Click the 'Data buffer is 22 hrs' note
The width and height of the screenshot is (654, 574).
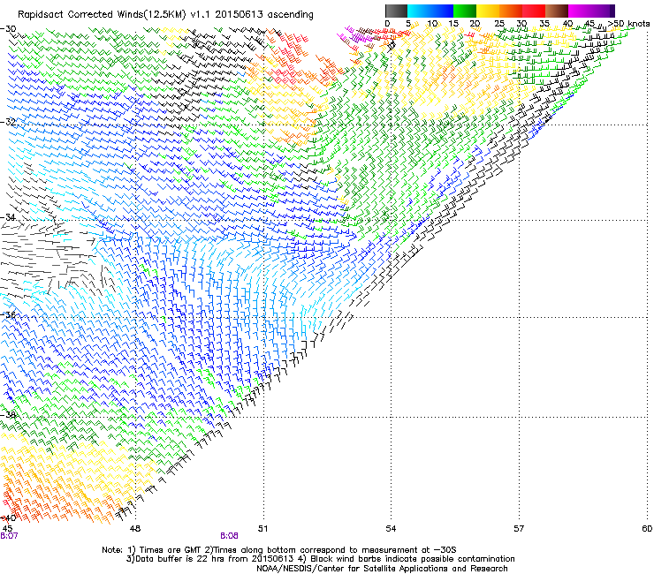[x=211, y=559]
